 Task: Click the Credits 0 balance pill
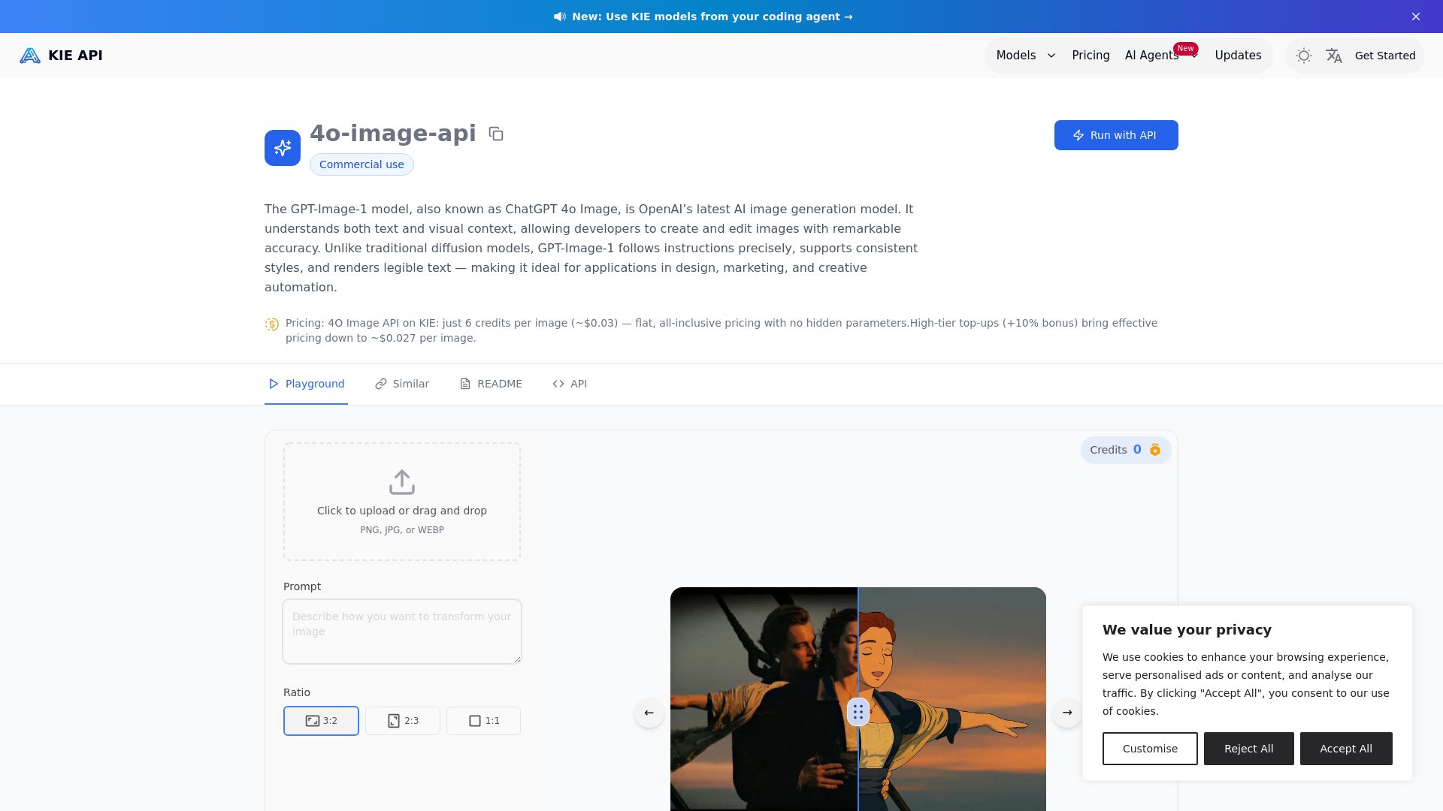point(1126,450)
